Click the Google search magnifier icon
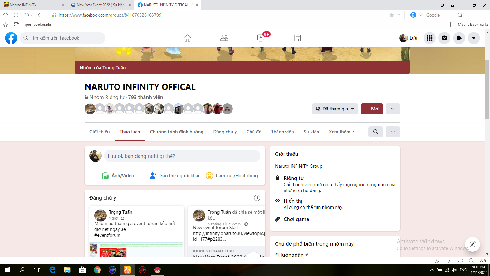This screenshot has width=490, height=276. (460, 15)
